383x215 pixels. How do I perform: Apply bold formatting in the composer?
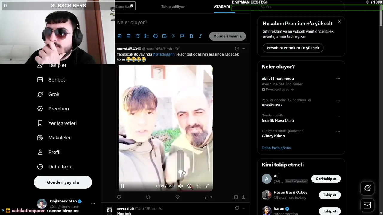tap(191, 36)
